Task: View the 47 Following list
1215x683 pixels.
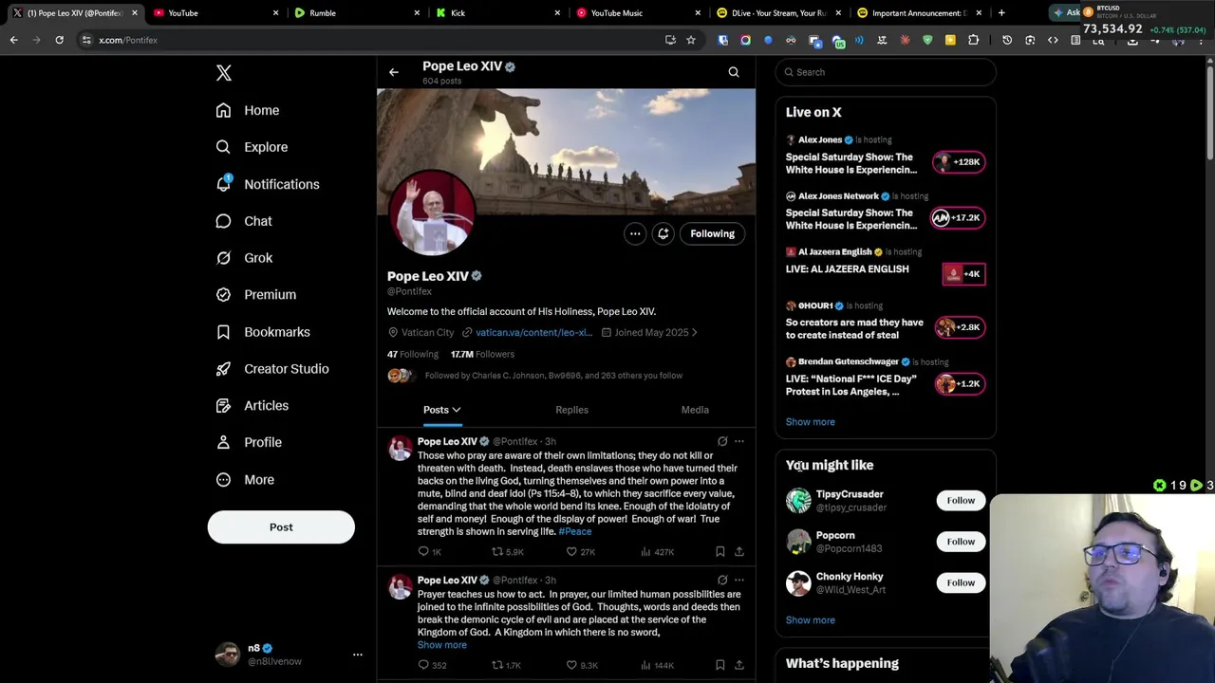Action: click(x=413, y=355)
